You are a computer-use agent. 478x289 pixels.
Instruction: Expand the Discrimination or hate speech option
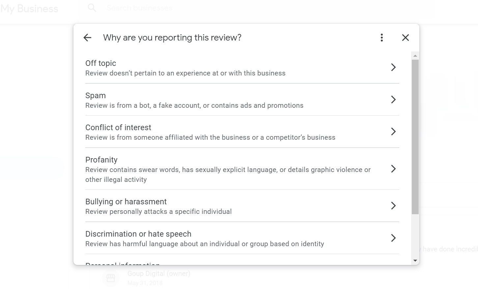click(393, 238)
